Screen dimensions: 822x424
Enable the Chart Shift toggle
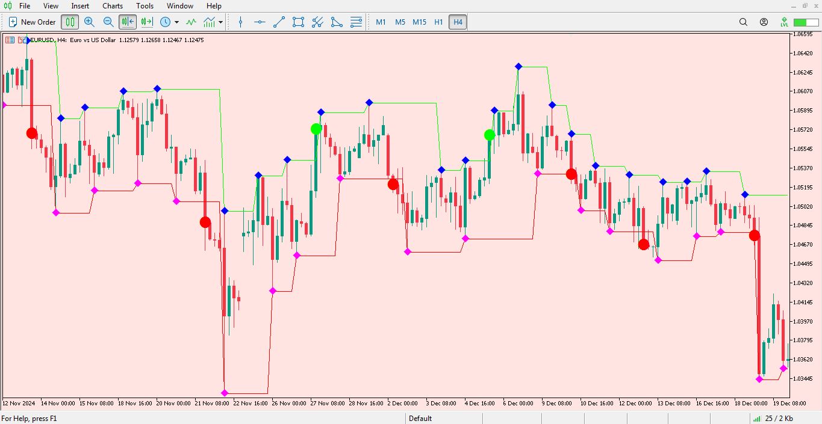click(x=146, y=22)
